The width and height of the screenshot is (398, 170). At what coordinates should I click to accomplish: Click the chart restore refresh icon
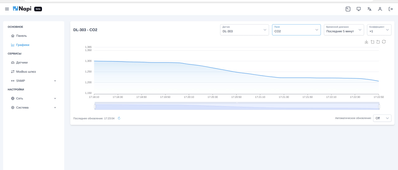point(384,42)
